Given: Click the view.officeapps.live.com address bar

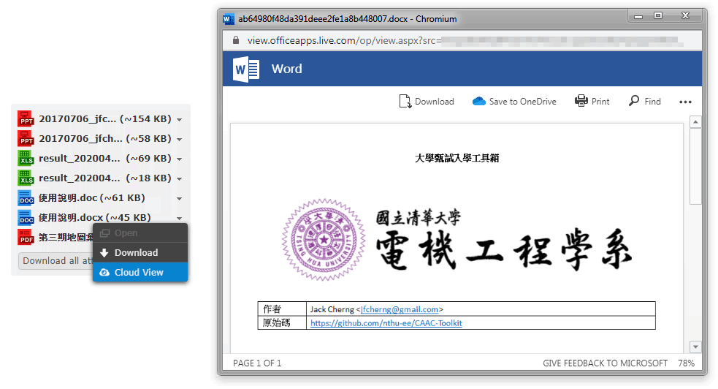Looking at the screenshot, I should 462,40.
